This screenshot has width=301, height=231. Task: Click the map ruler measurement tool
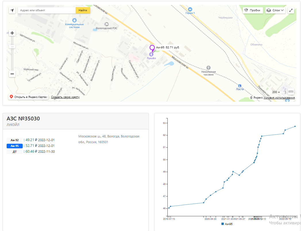(291, 92)
